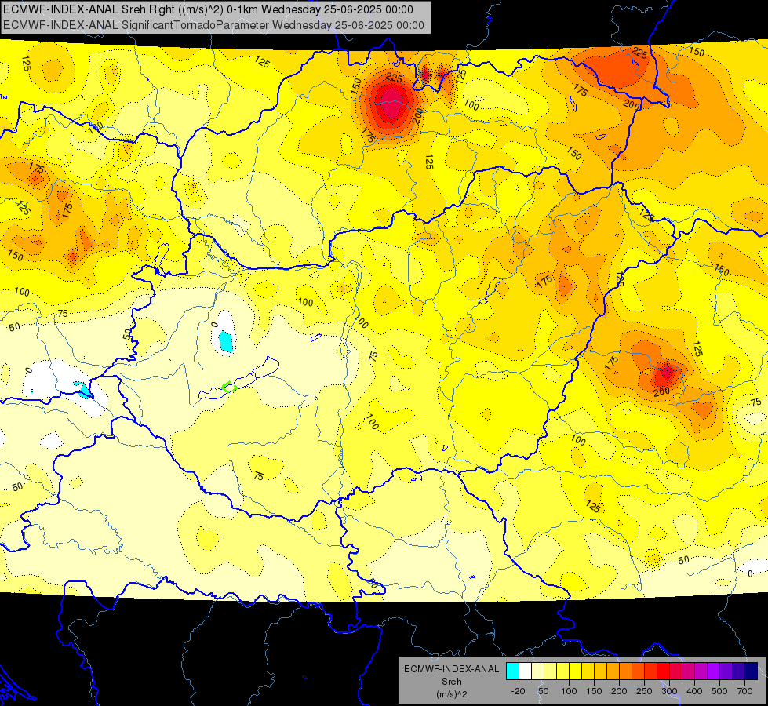
Task: Click the 700 legend label
Action: 744,691
